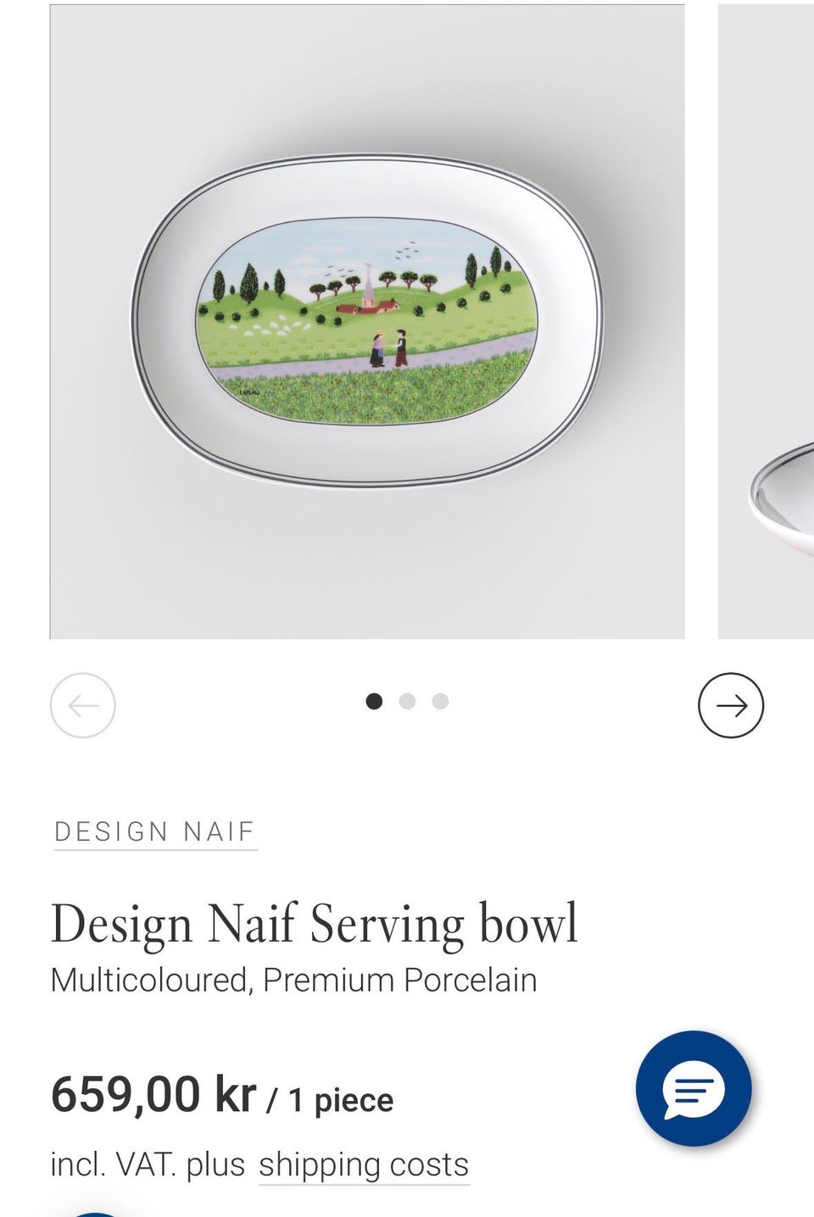Click the Multicoloured, Premium Porcelain subtitle
Viewport: 814px width, 1217px height.
(293, 980)
